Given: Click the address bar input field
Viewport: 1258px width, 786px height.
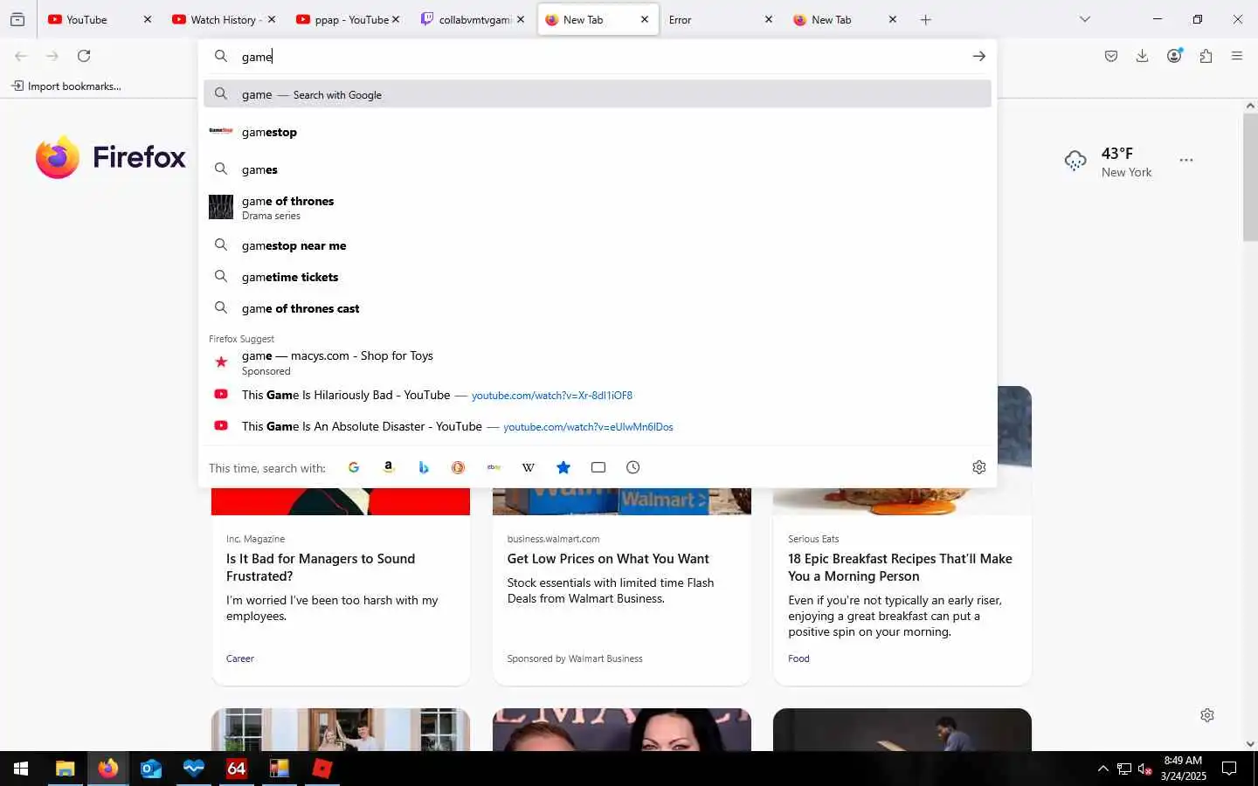Looking at the screenshot, I should click(598, 56).
